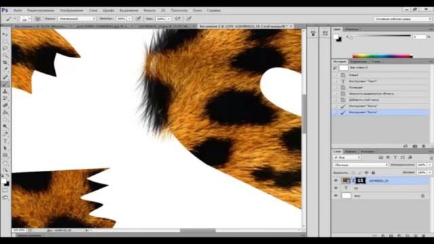Open the brush preset picker arrow
The height and width of the screenshot is (244, 434).
[30, 19]
